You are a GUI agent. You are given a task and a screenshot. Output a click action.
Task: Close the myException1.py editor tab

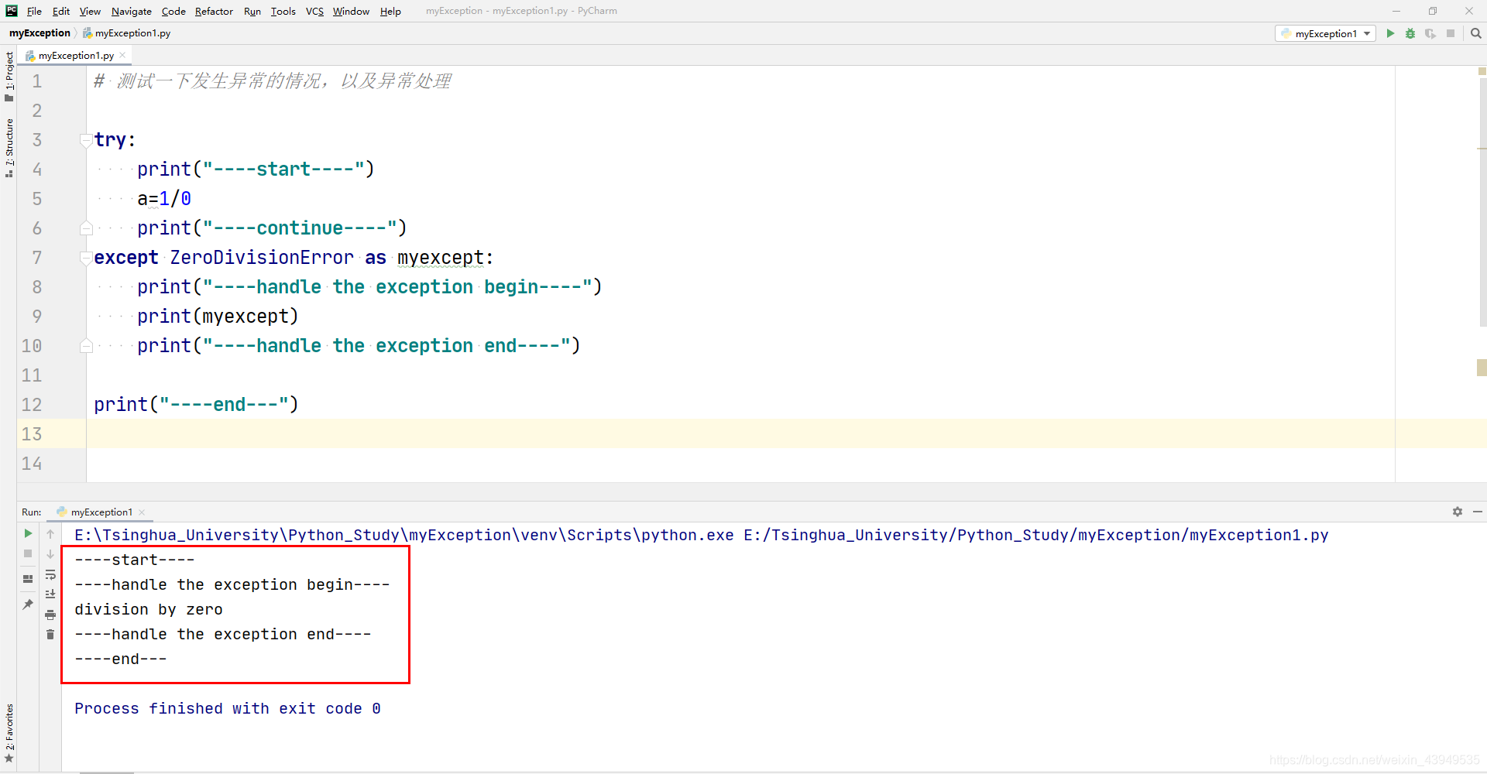coord(122,55)
